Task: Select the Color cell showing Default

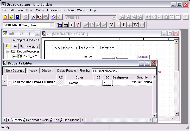Action: [x=79, y=83]
